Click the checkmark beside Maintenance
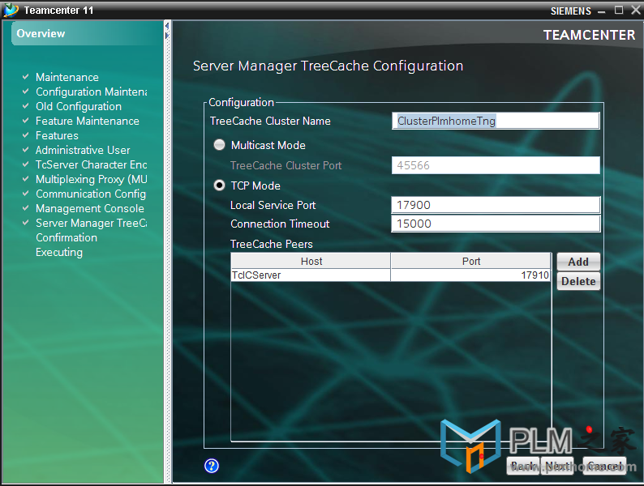Screen dimensions: 644x486 25,77
